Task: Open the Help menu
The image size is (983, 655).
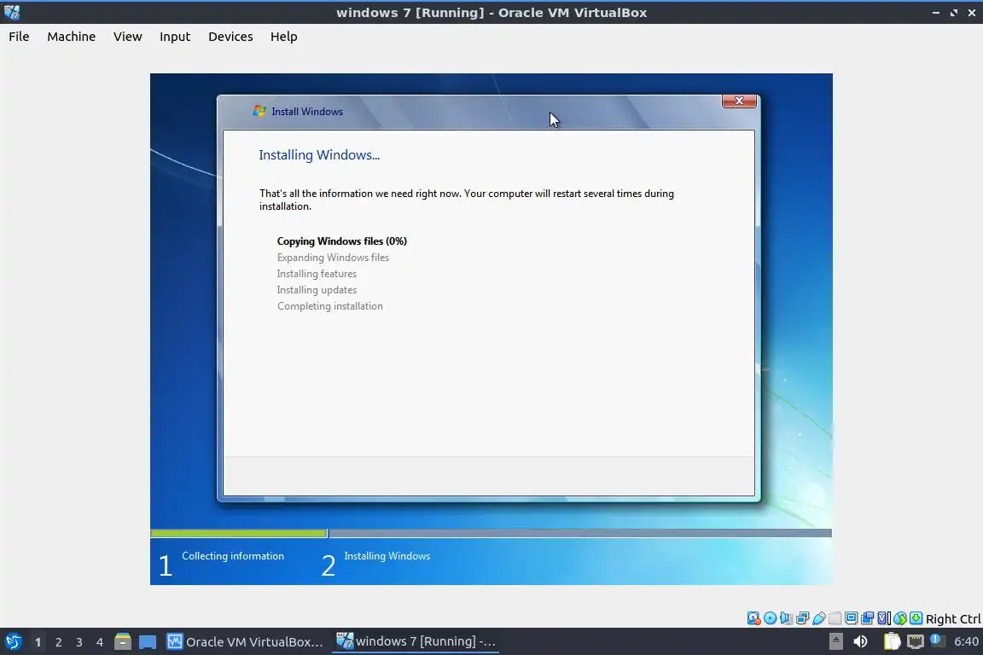Action: [283, 37]
